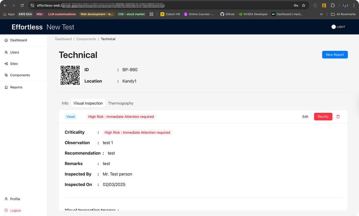
Task: Click the component QR code image
Action: coord(70,75)
